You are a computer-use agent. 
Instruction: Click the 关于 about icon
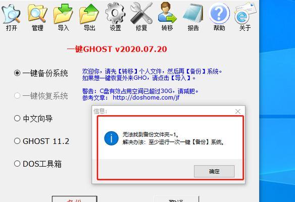(x=245, y=14)
